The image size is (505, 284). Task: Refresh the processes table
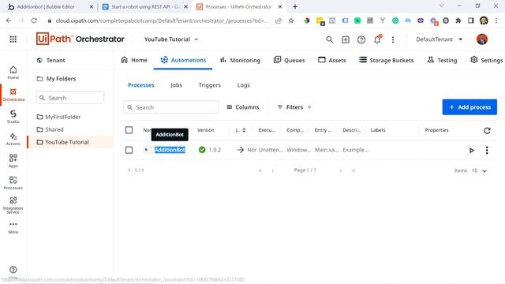[x=487, y=130]
